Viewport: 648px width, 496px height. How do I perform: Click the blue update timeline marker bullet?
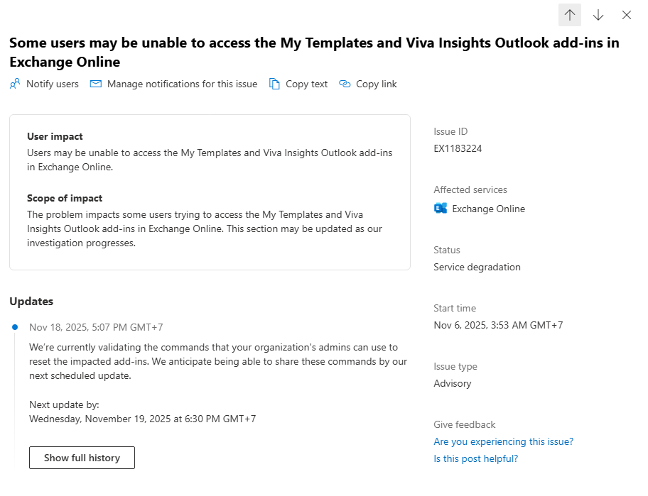click(x=15, y=326)
